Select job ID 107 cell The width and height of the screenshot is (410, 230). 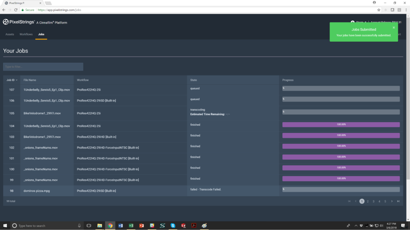pyautogui.click(x=12, y=90)
